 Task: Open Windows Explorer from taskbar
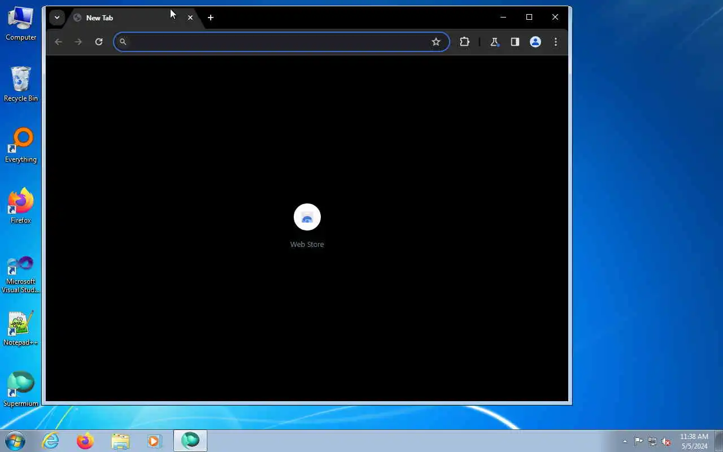(120, 441)
